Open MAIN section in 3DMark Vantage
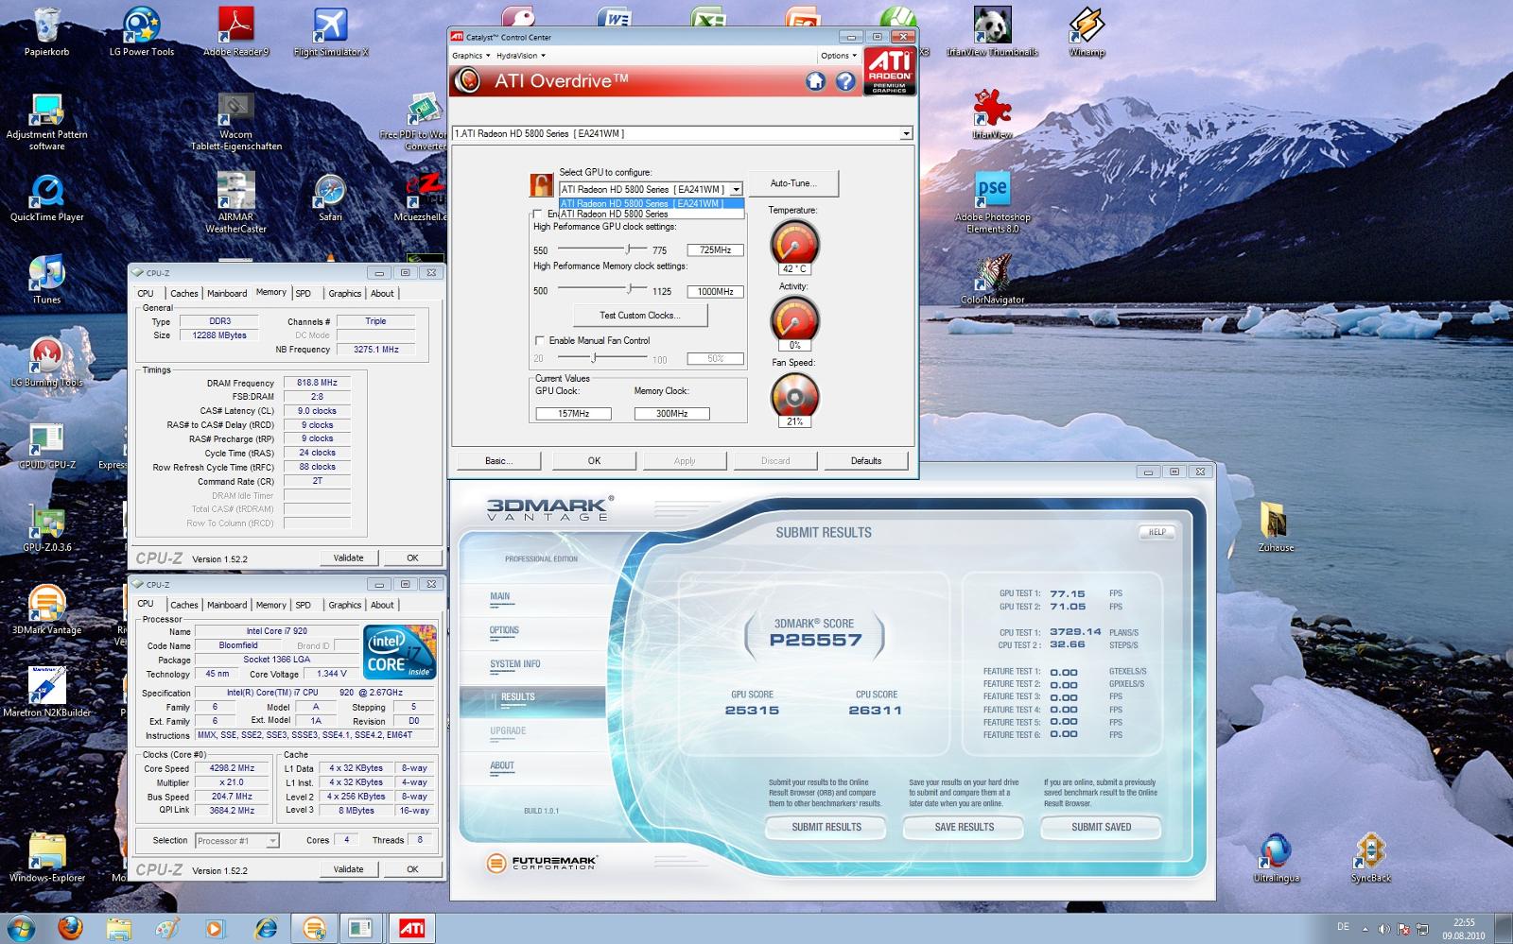 500,596
